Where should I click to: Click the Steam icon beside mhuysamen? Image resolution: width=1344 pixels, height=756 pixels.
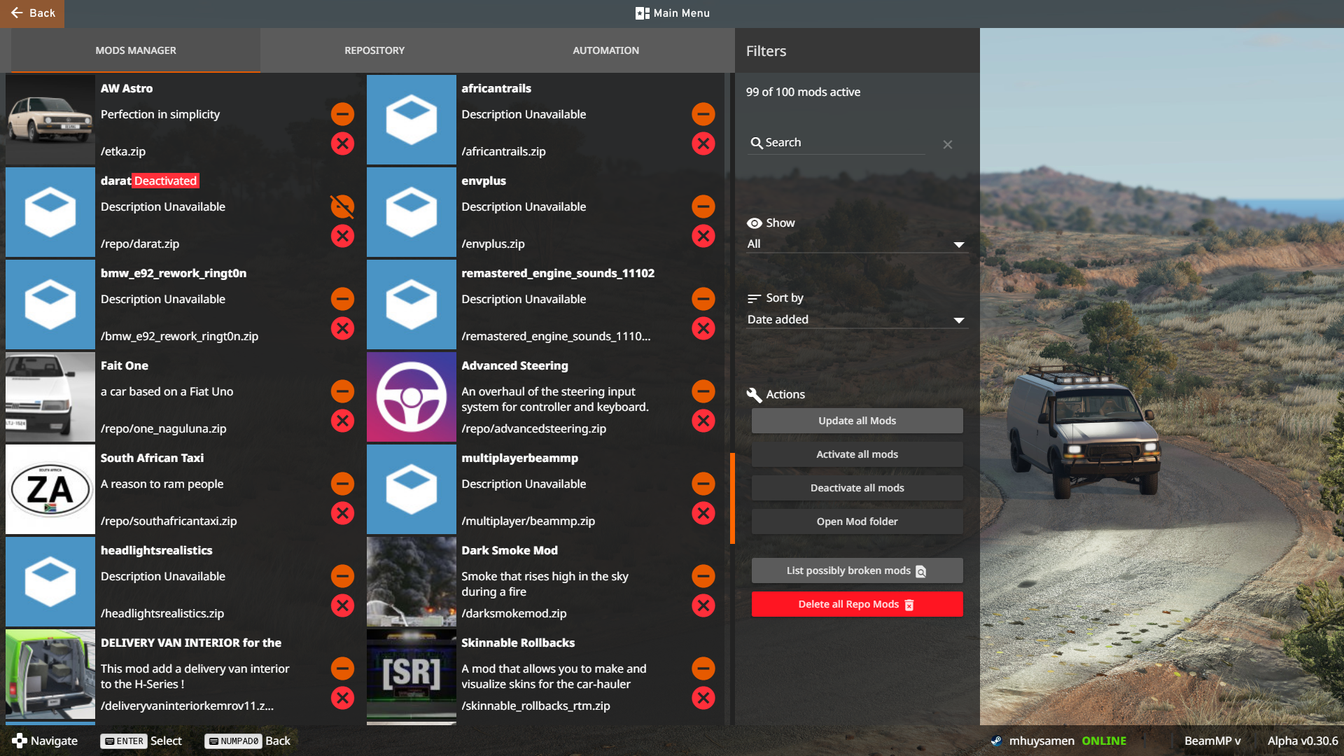[x=996, y=741]
